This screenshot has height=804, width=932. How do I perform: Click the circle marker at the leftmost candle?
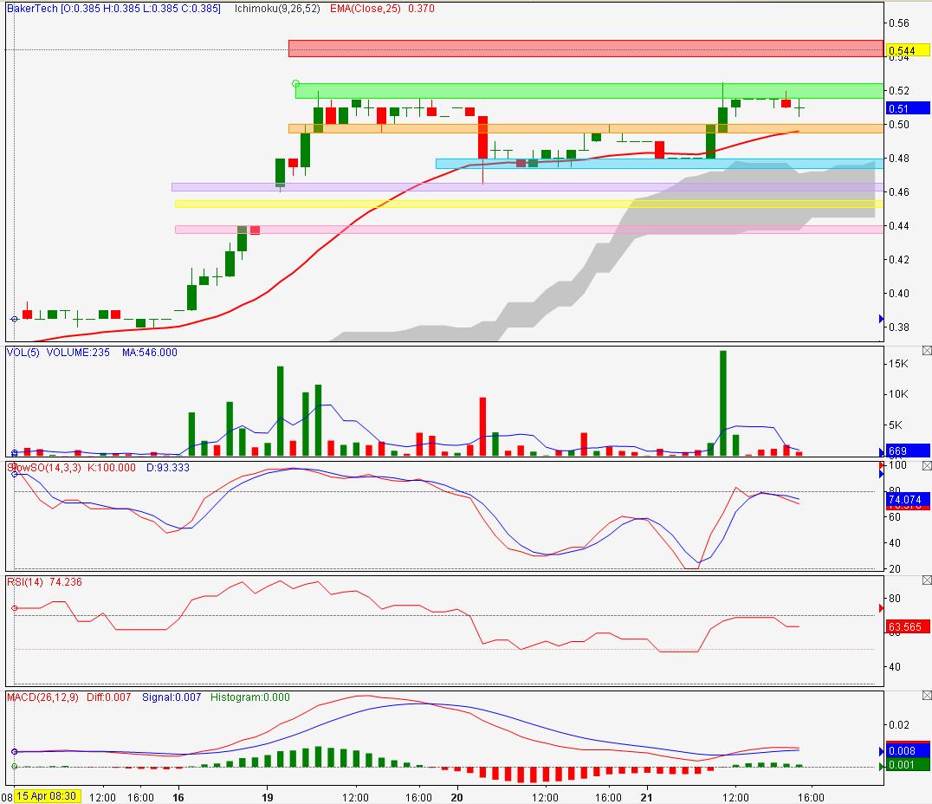[14, 318]
